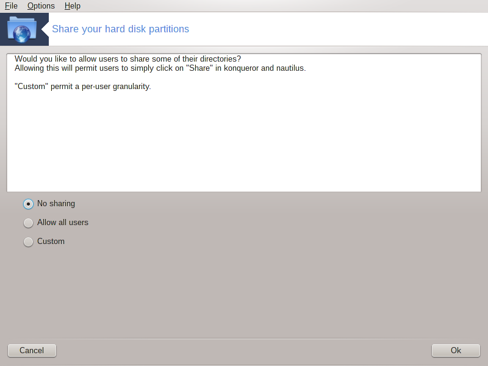
Task: Click the empty gray area below Custom option
Action: click(x=244, y=293)
